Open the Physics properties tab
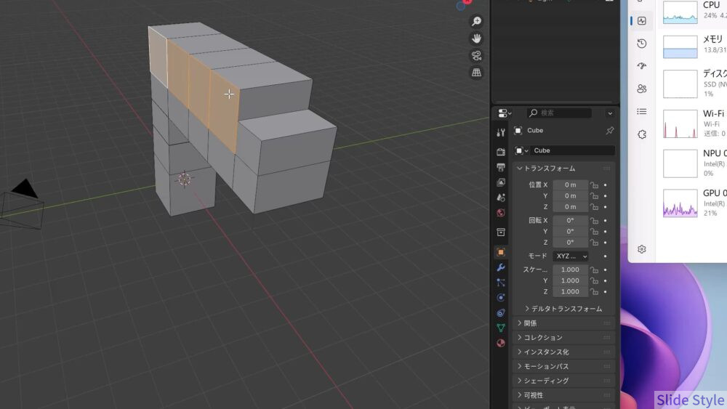This screenshot has width=727, height=409. click(501, 297)
